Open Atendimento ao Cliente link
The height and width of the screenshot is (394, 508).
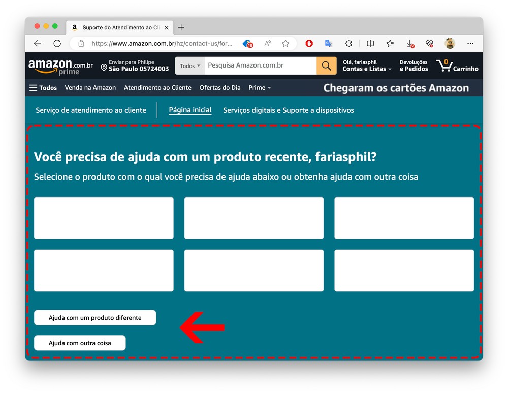pos(157,88)
